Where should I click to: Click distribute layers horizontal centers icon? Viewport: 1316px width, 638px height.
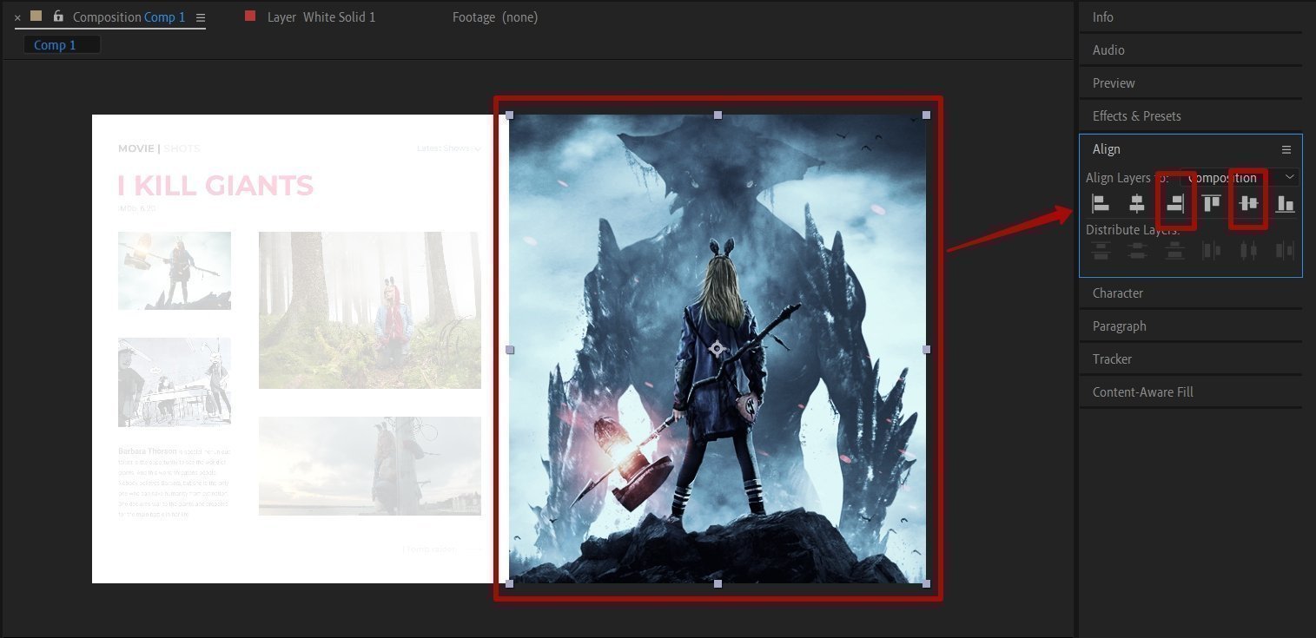pos(1248,251)
